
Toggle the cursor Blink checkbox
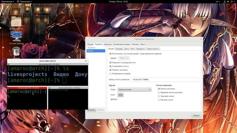click(112, 99)
